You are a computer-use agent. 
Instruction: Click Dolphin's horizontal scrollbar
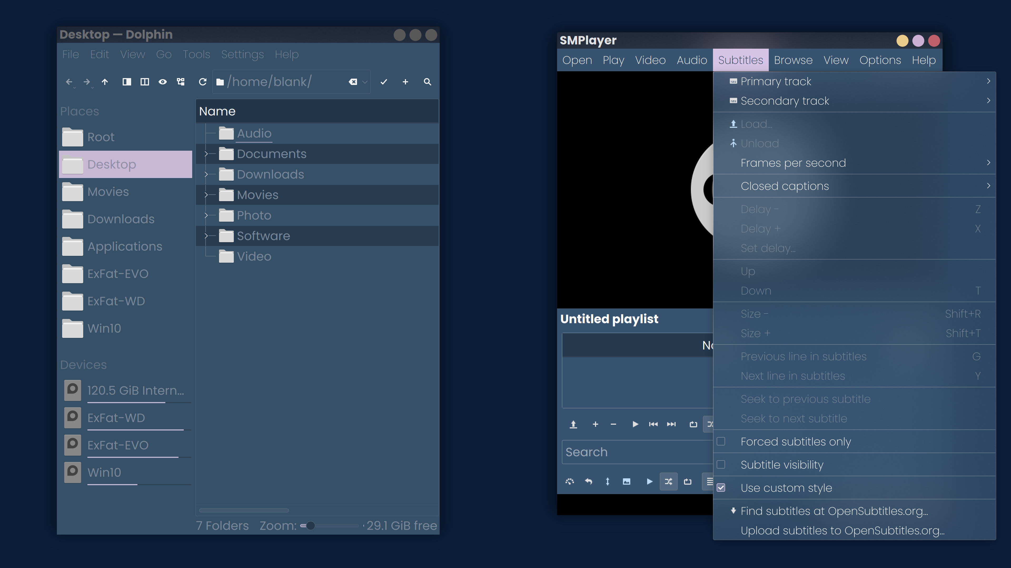coord(244,510)
